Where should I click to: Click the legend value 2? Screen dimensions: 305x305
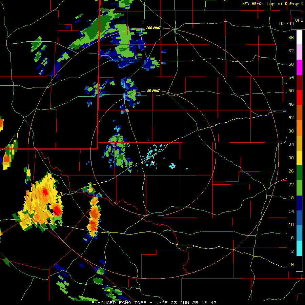click(x=292, y=251)
